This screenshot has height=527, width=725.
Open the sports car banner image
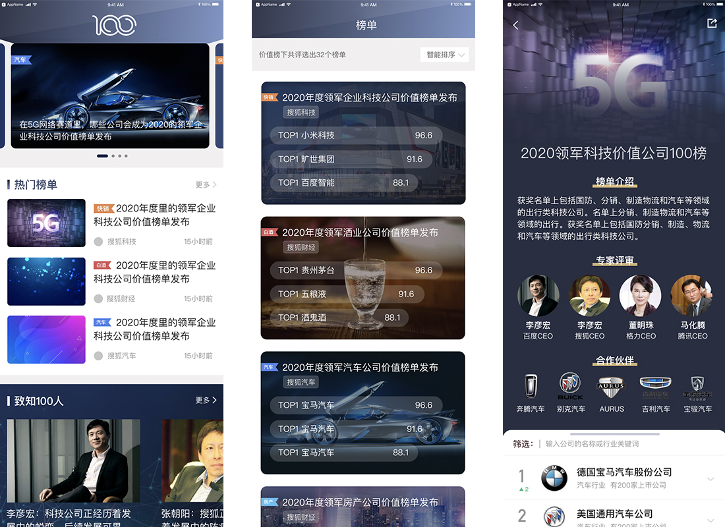[110, 96]
